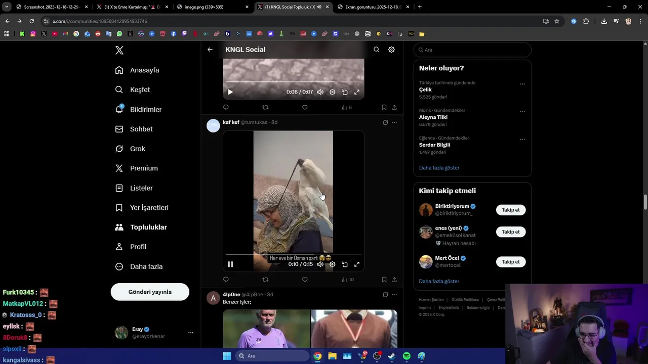This screenshot has height=364, width=648.
Task: Open Topluluklar communities
Action: [x=141, y=227]
